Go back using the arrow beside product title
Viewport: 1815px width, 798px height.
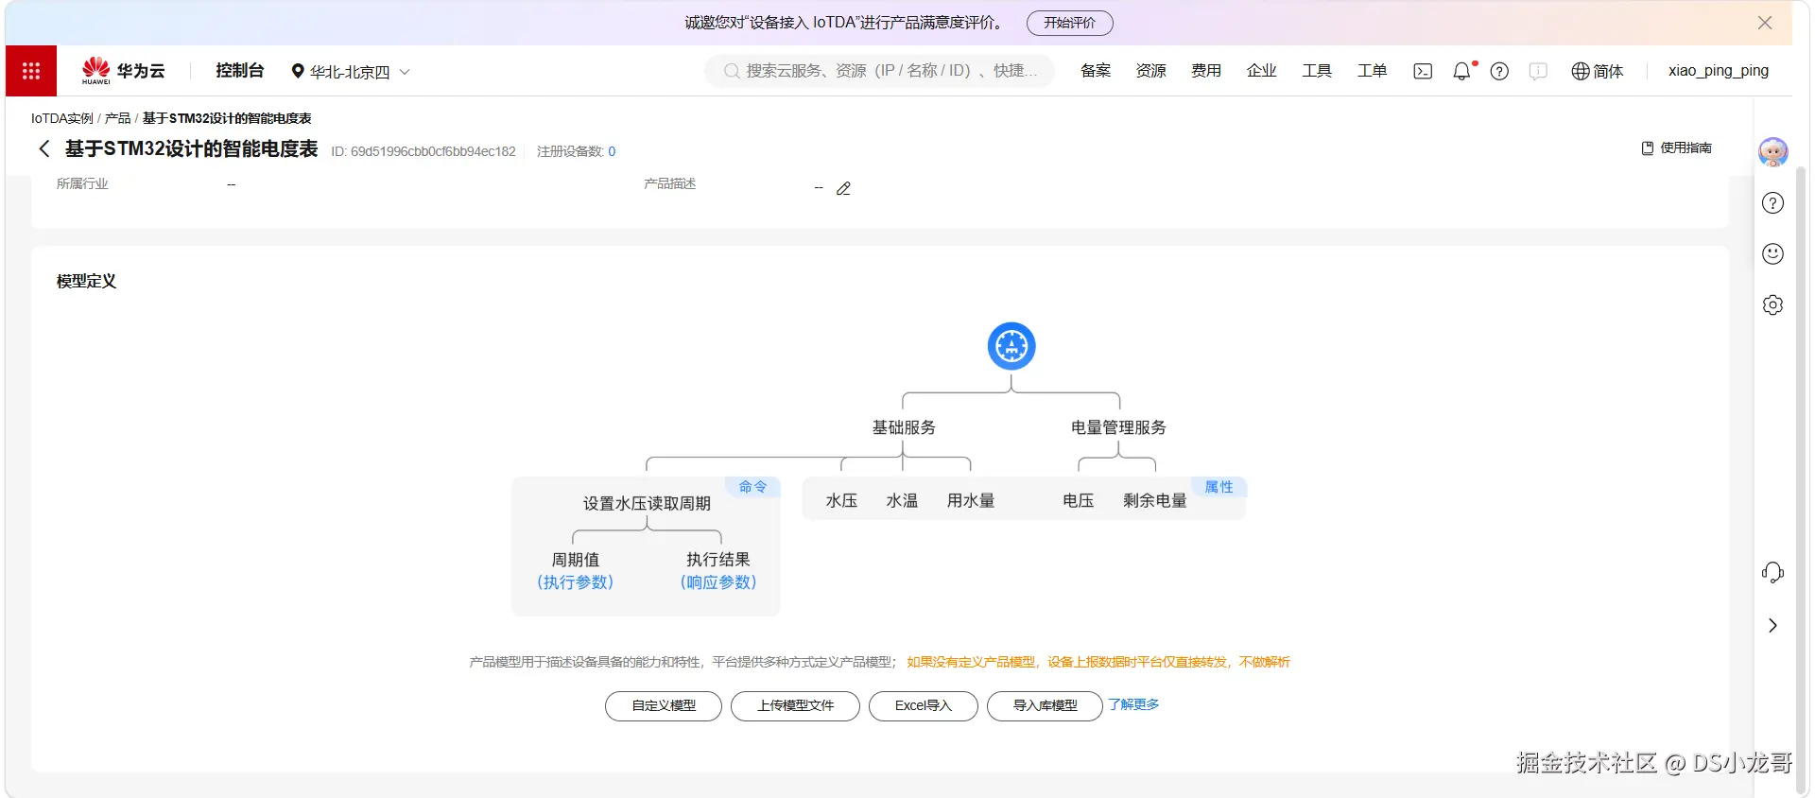coord(44,148)
